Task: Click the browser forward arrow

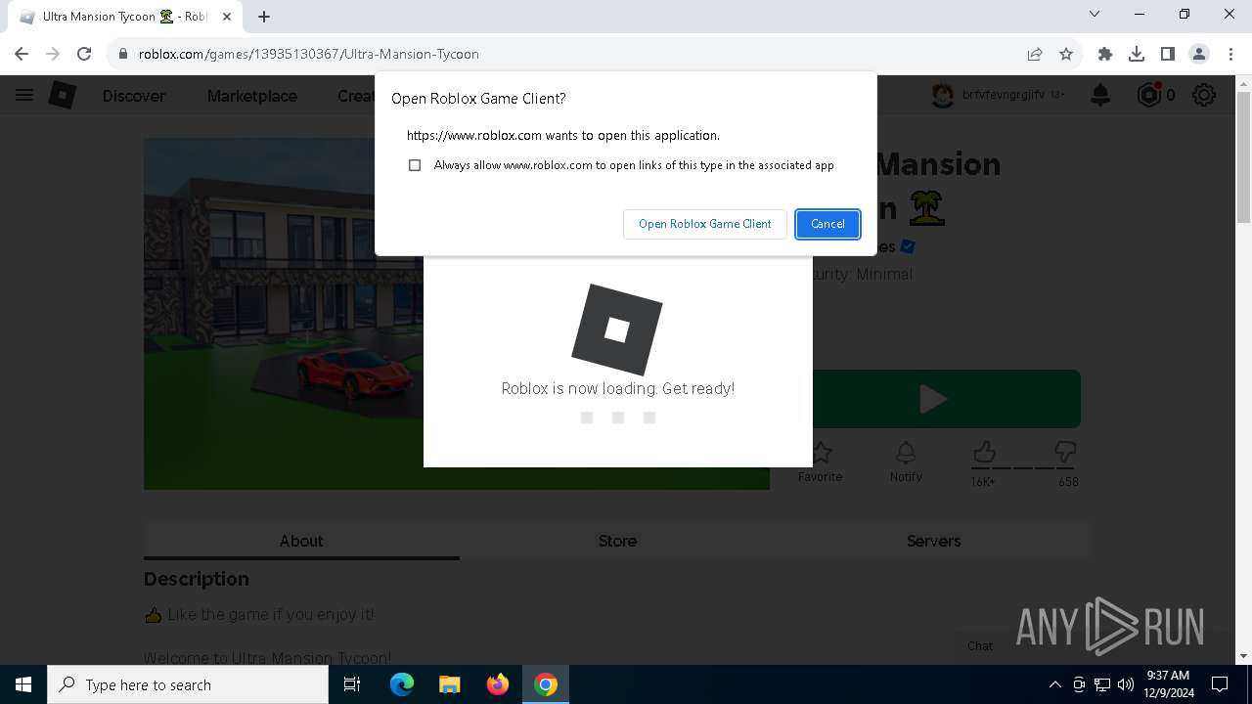Action: [x=53, y=54]
